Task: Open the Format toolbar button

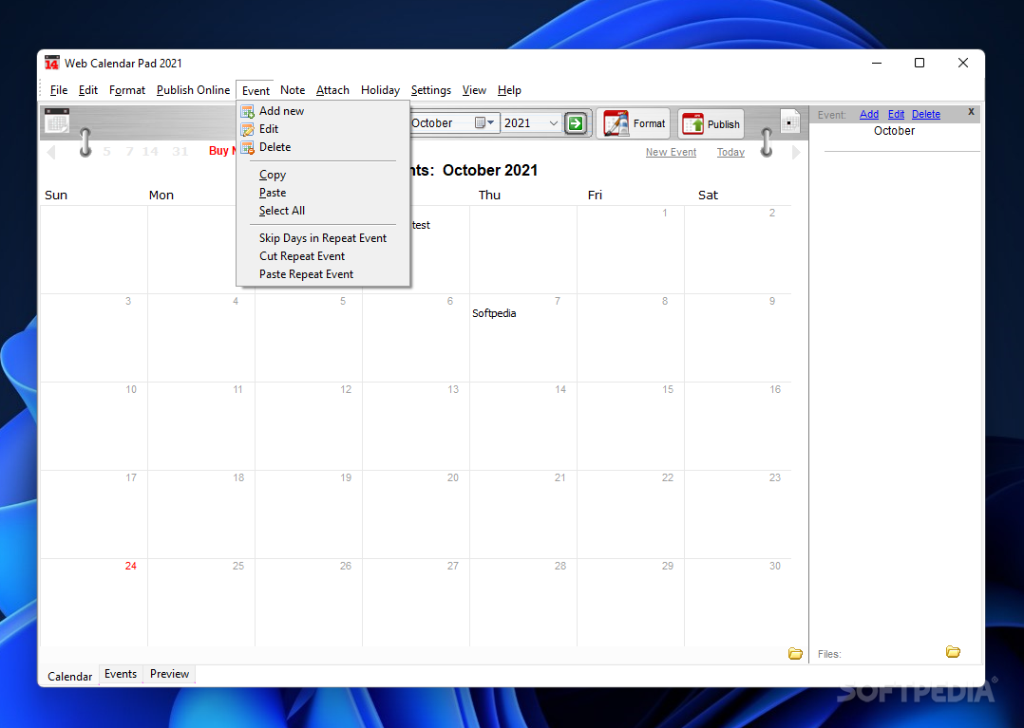Action: (634, 123)
